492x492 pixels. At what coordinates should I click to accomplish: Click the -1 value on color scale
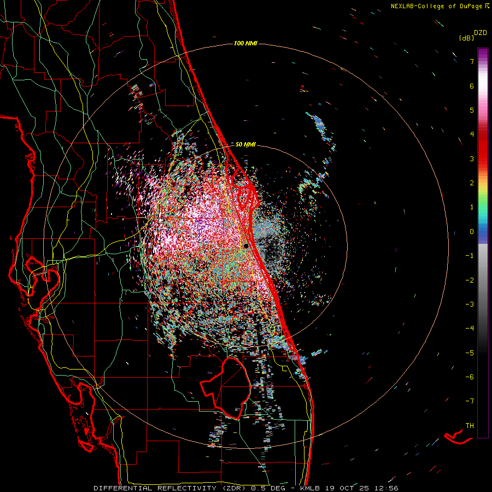click(470, 256)
